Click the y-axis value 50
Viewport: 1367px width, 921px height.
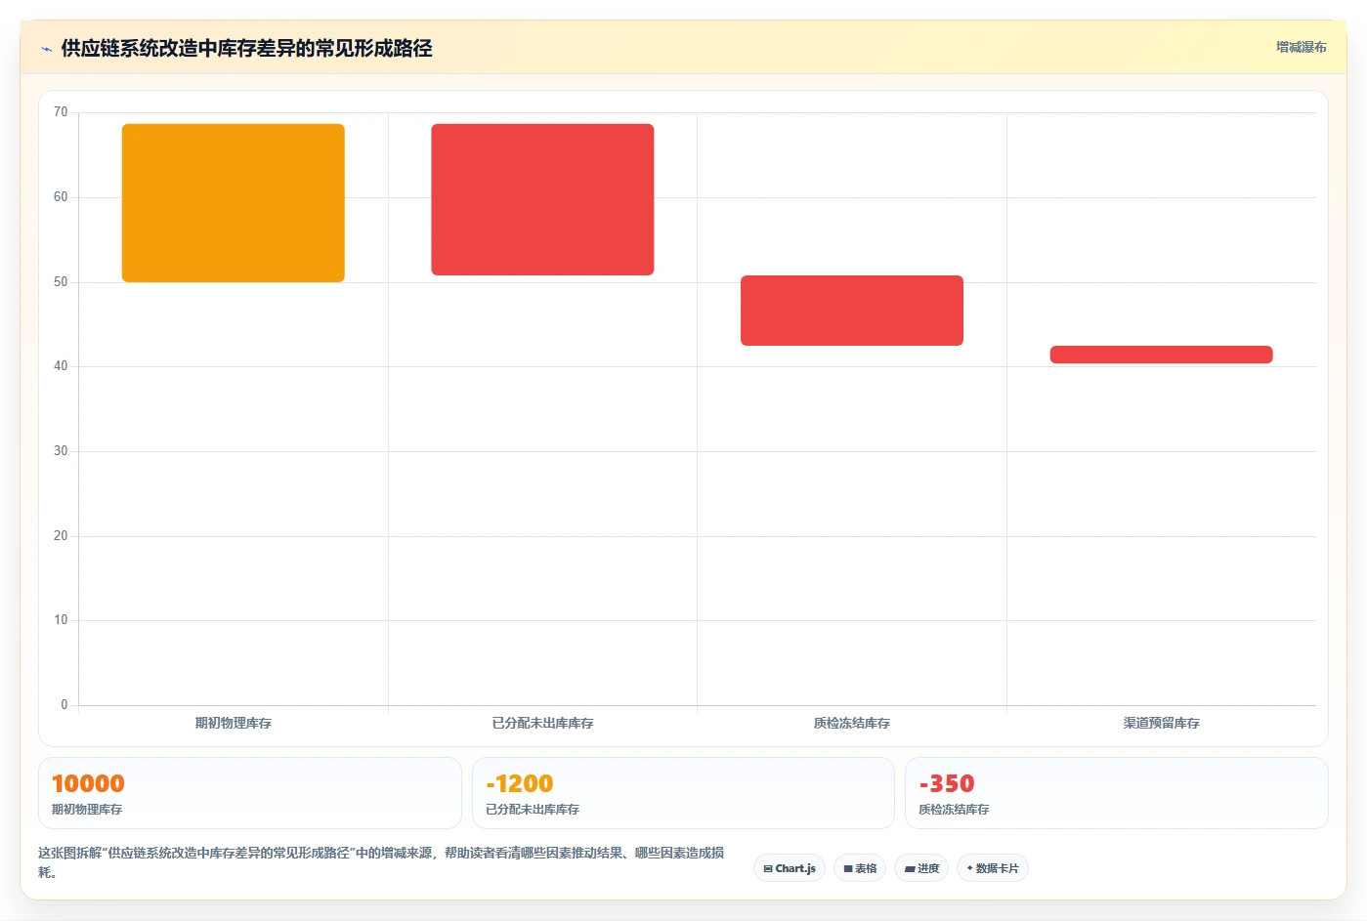[x=61, y=282]
